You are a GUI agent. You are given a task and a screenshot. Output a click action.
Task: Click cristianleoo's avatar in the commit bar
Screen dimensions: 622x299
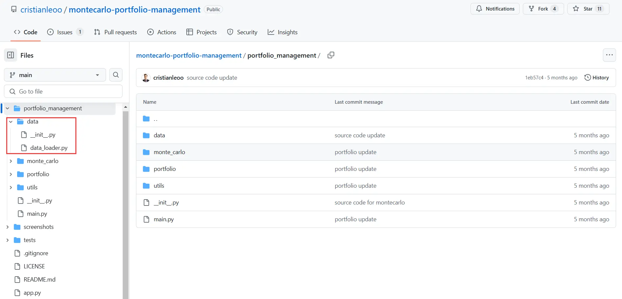point(146,78)
